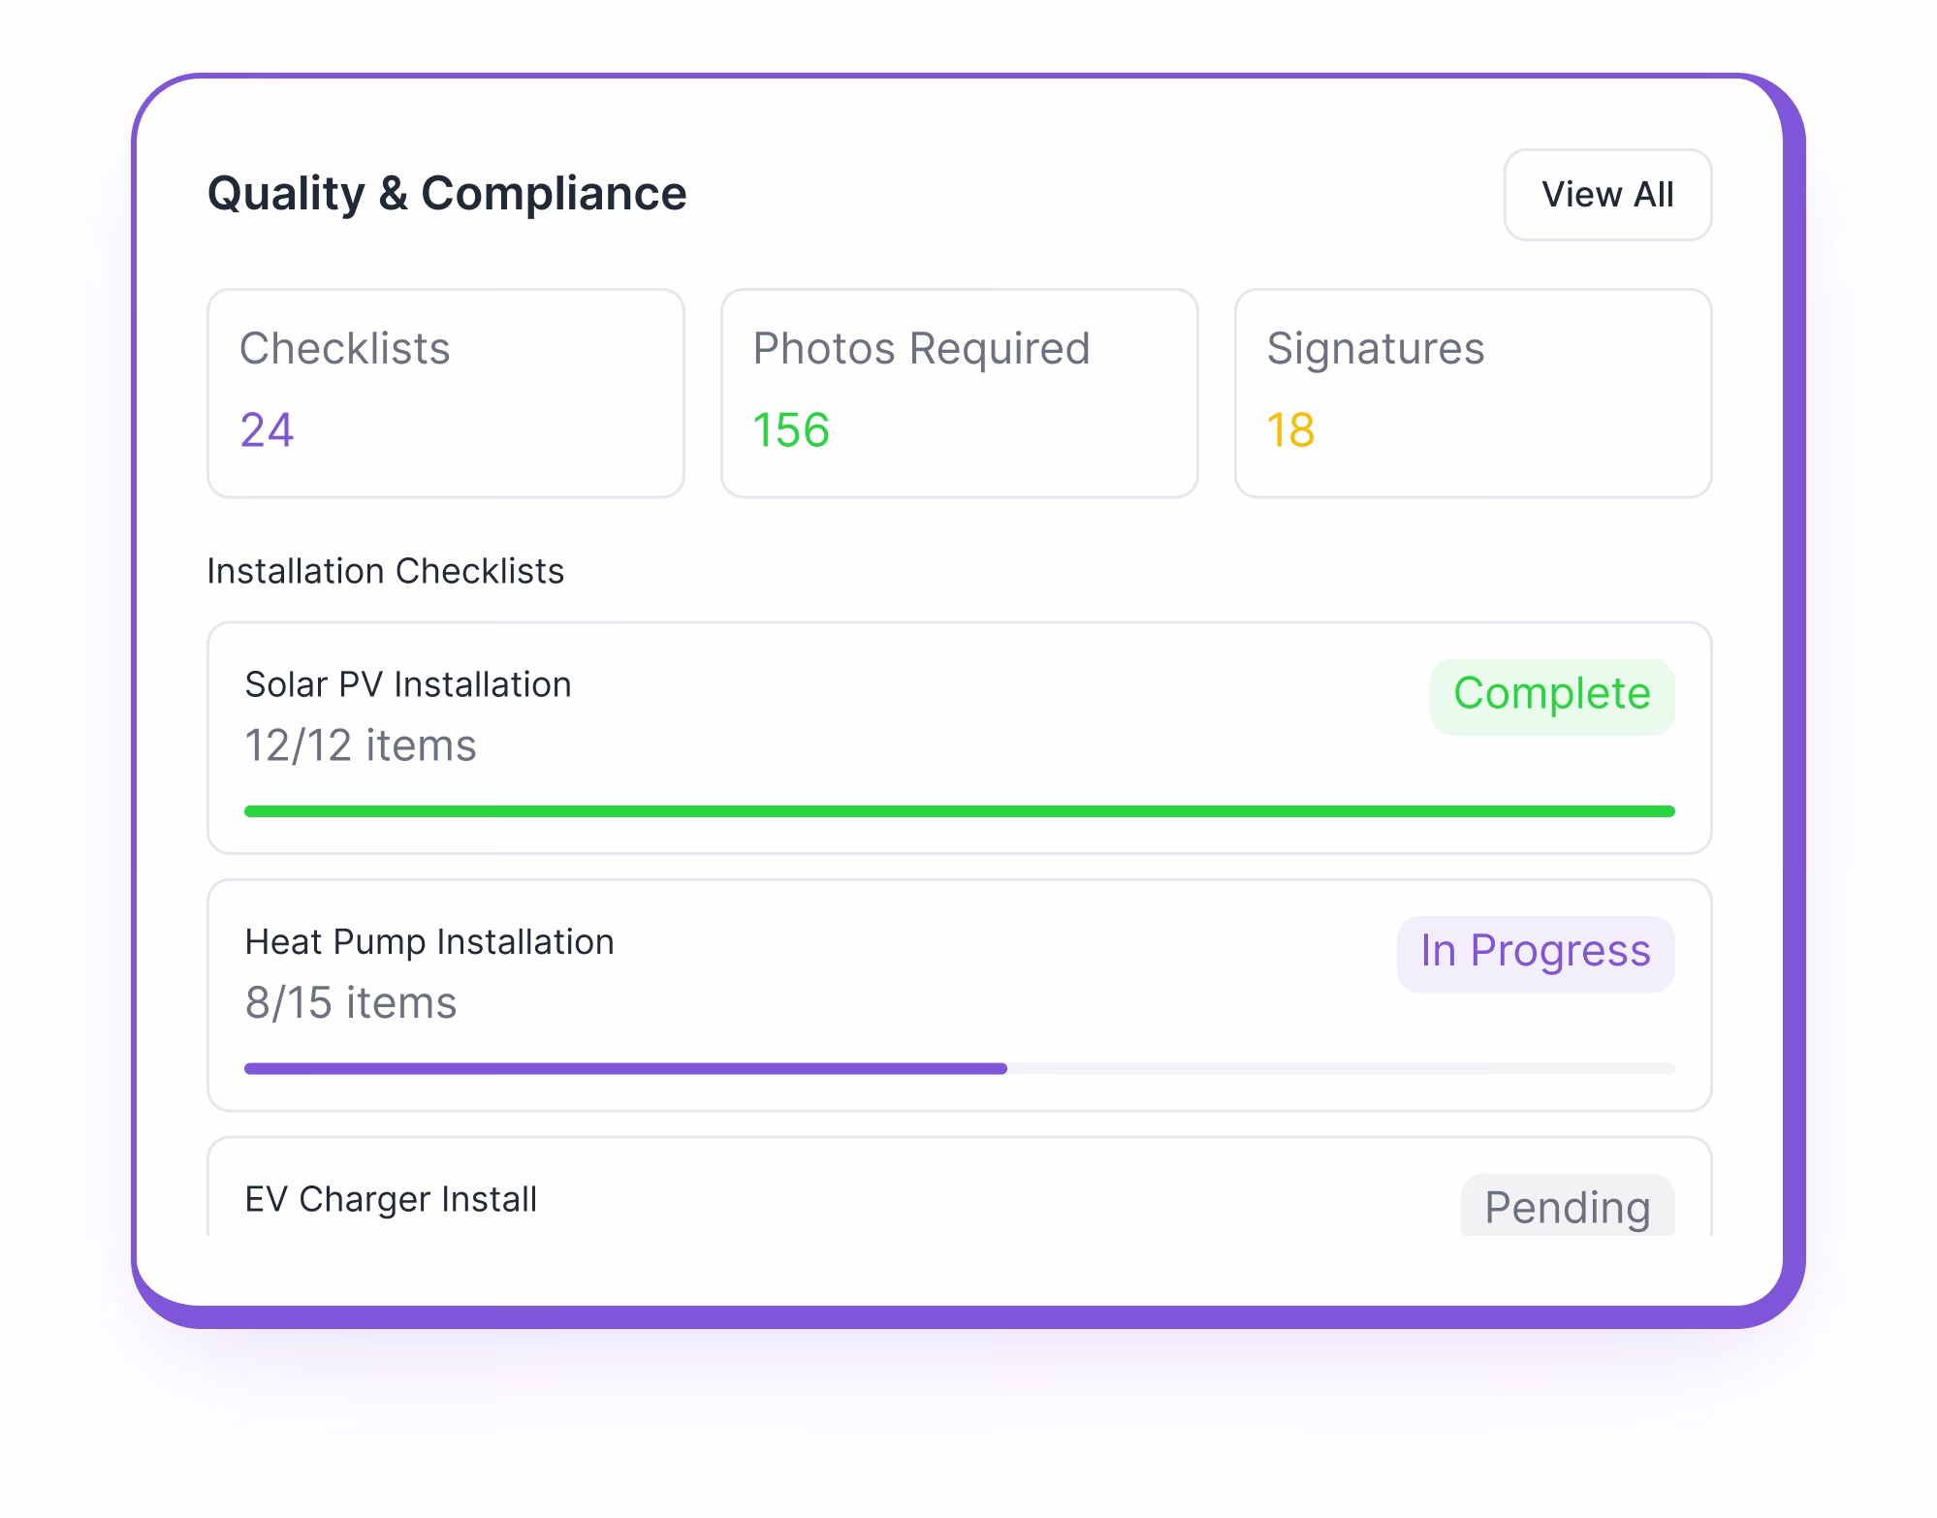Image resolution: width=1937 pixels, height=1518 pixels.
Task: Click the View All button
Action: click(x=1606, y=194)
